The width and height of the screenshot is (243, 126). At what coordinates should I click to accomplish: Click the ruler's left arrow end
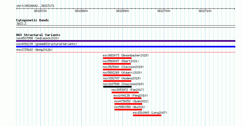tap(17, 9)
